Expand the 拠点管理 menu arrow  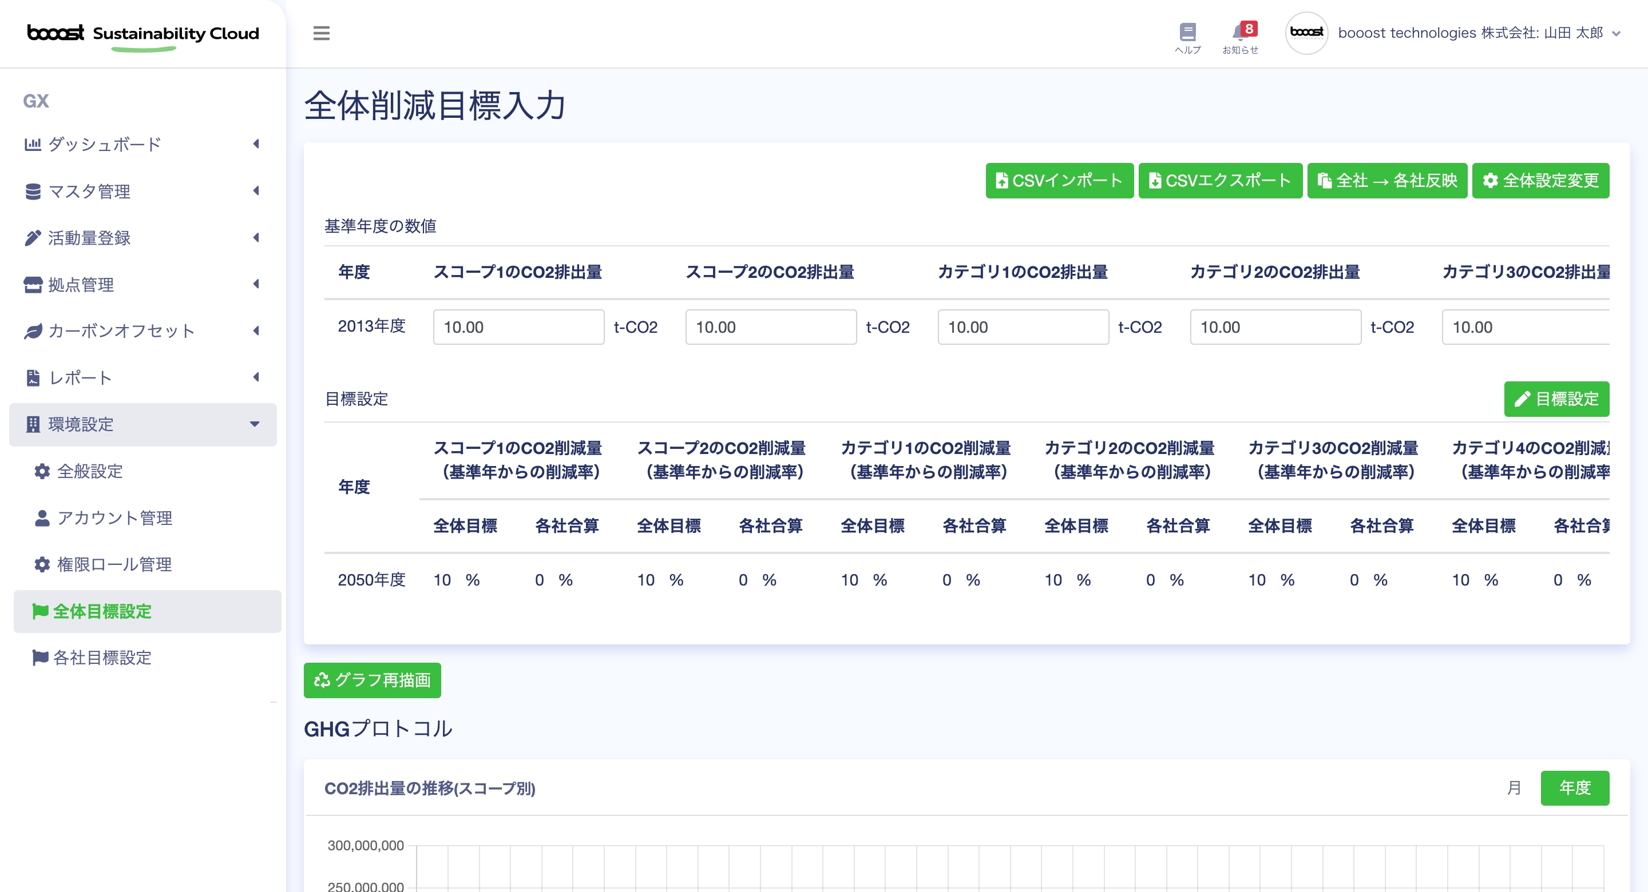tap(256, 284)
